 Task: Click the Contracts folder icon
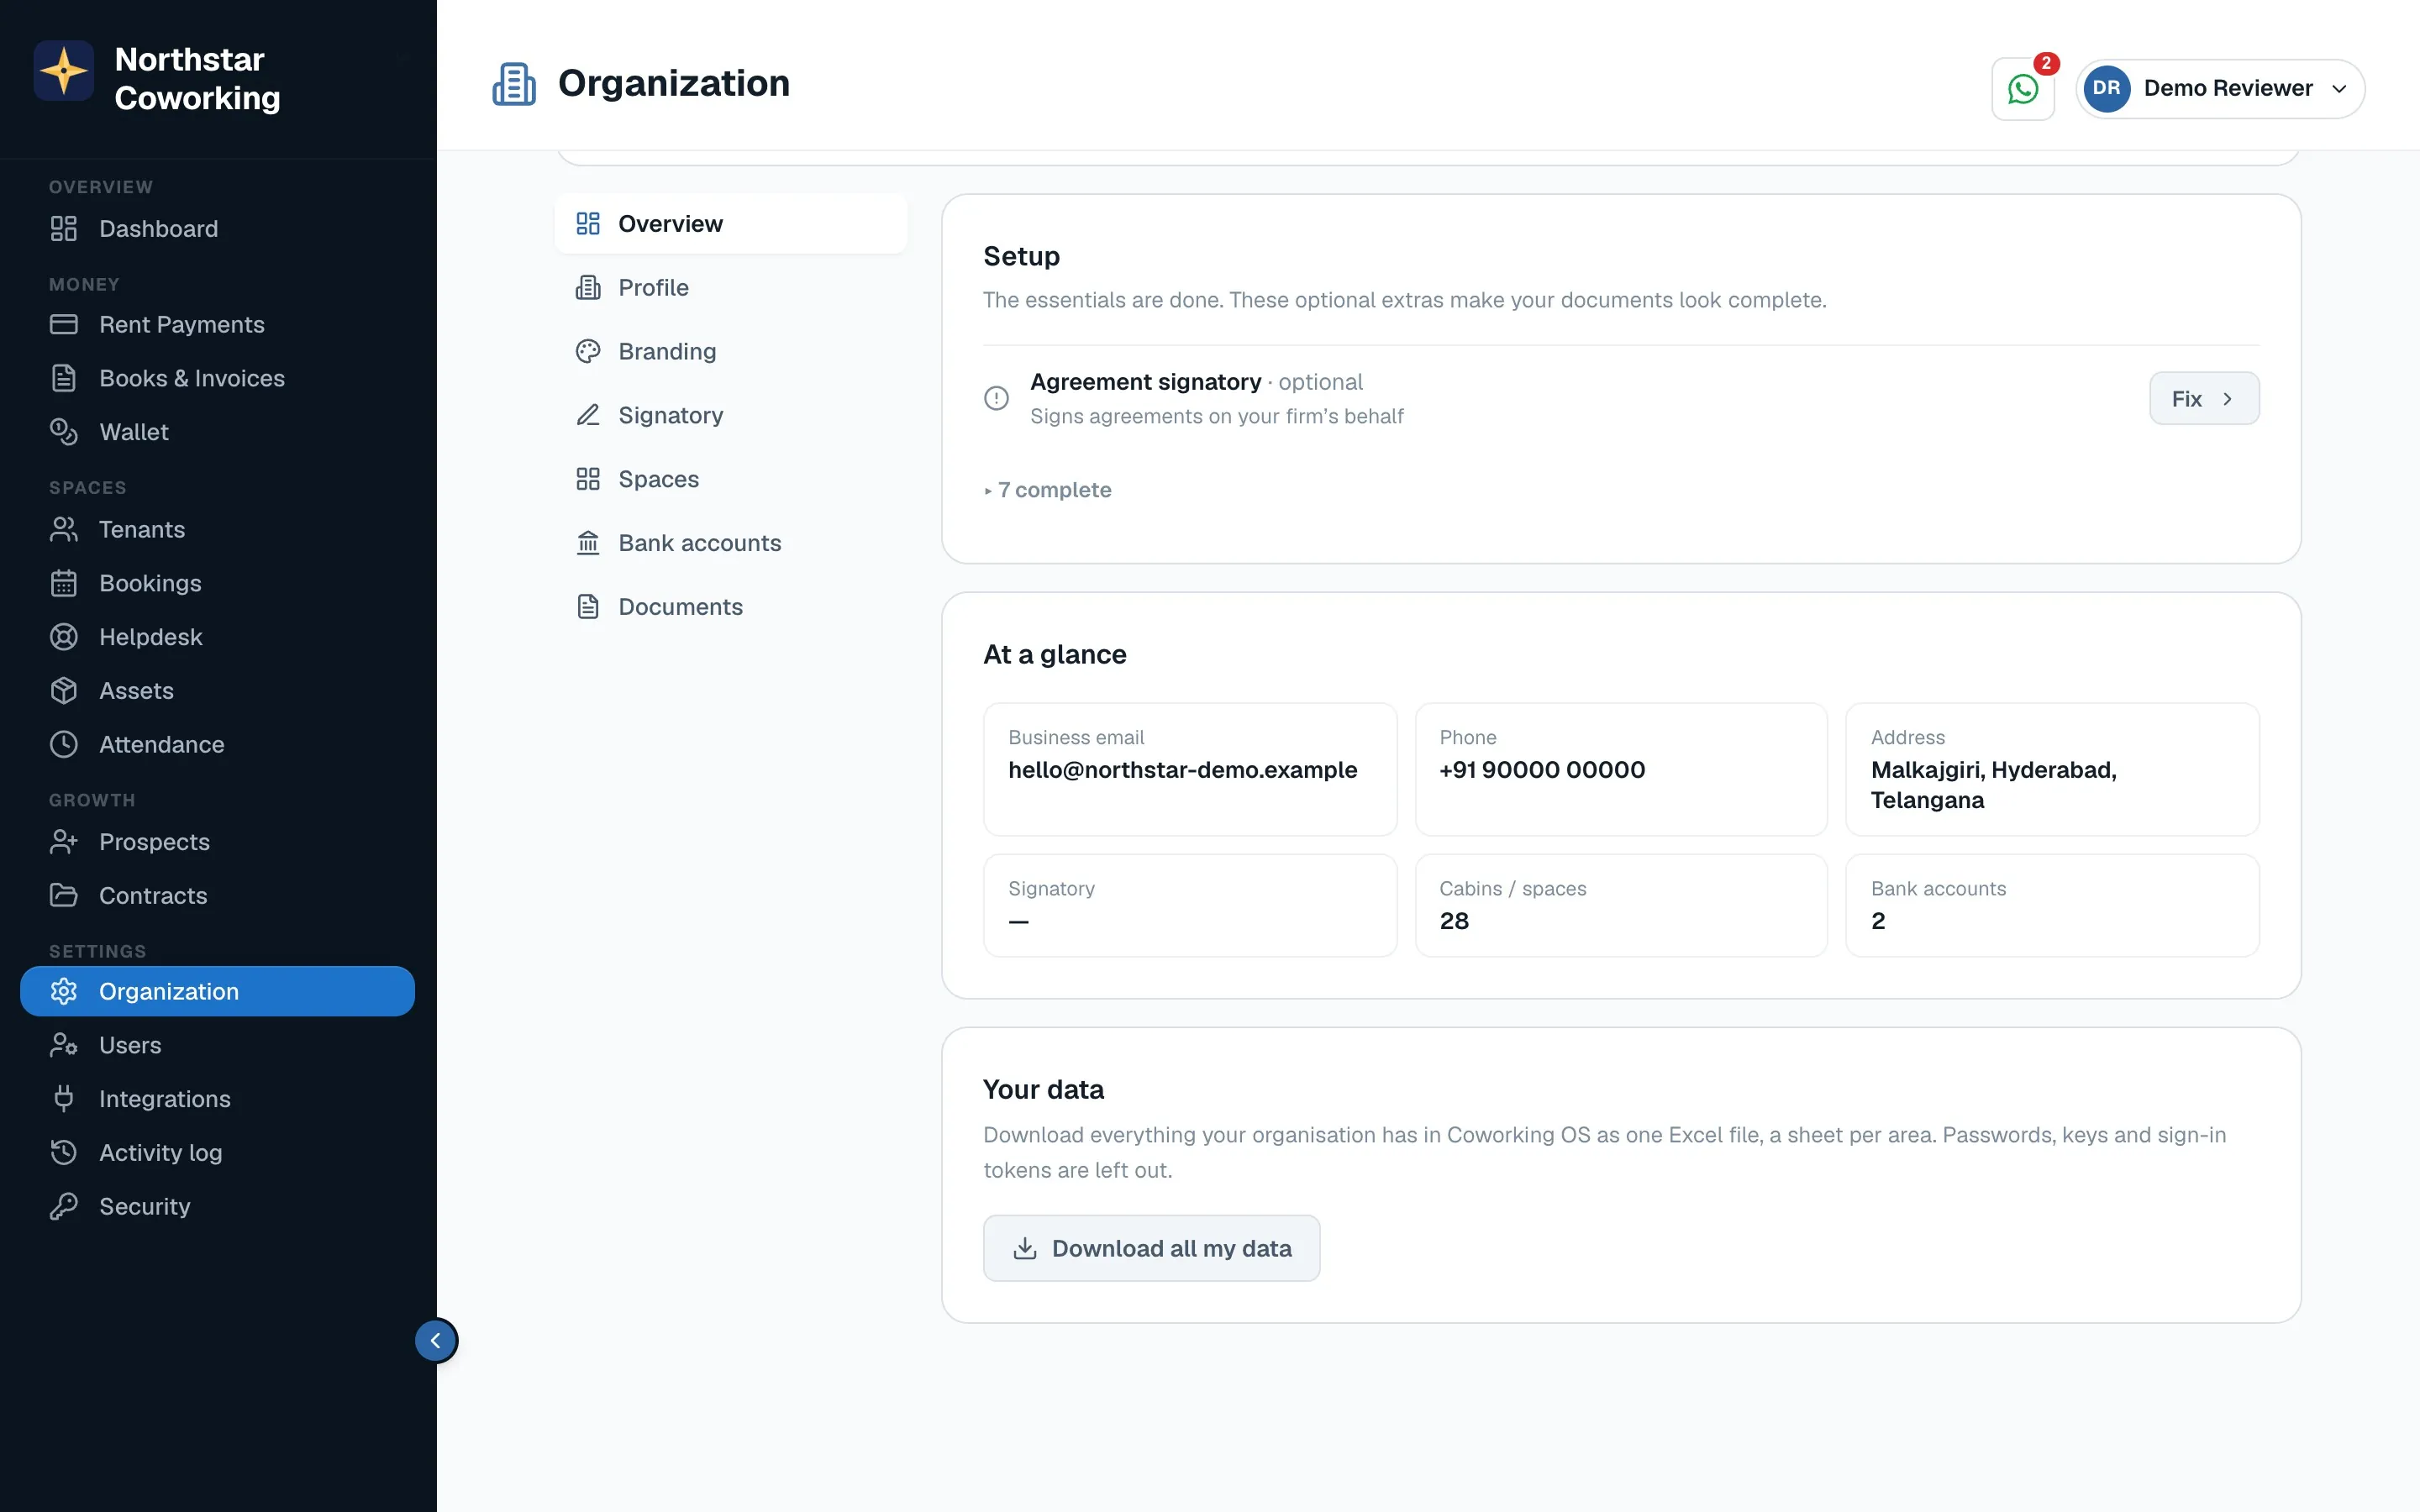pyautogui.click(x=64, y=895)
